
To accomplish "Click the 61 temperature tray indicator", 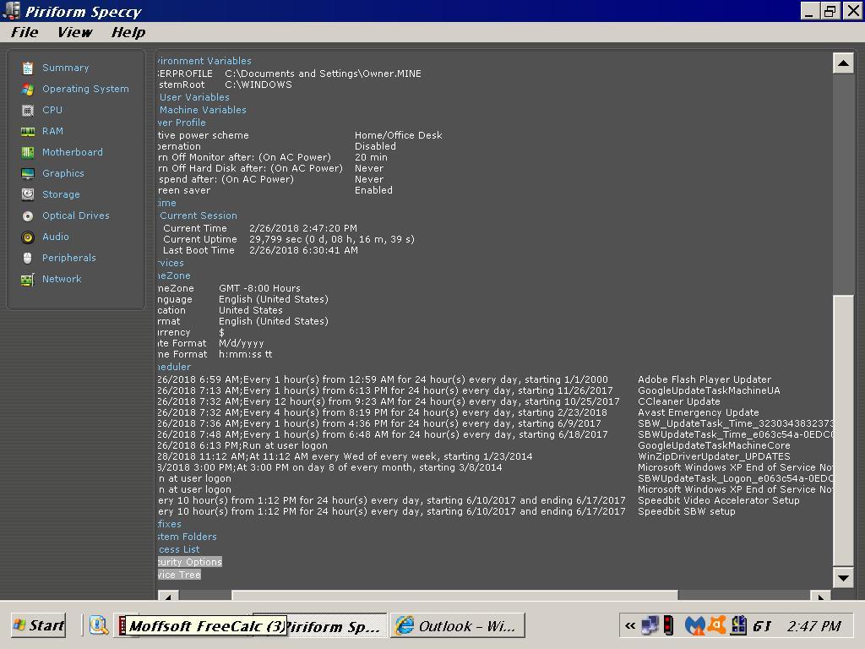I will 761,626.
